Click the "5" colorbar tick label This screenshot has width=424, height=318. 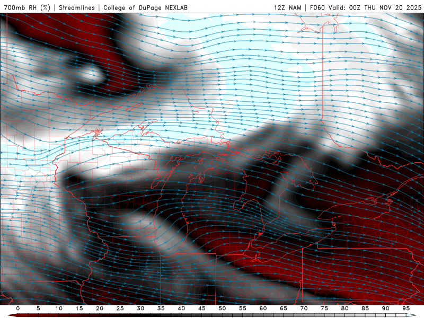tap(38, 308)
